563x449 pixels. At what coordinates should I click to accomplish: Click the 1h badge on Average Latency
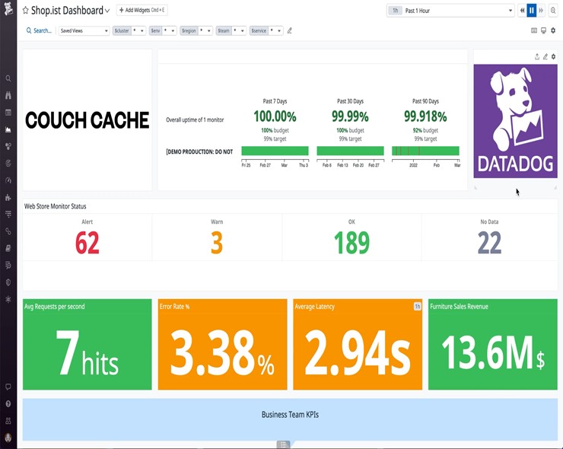point(417,307)
